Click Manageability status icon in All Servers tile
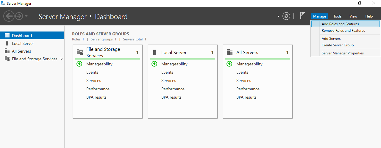The image size is (381, 148). [229, 64]
